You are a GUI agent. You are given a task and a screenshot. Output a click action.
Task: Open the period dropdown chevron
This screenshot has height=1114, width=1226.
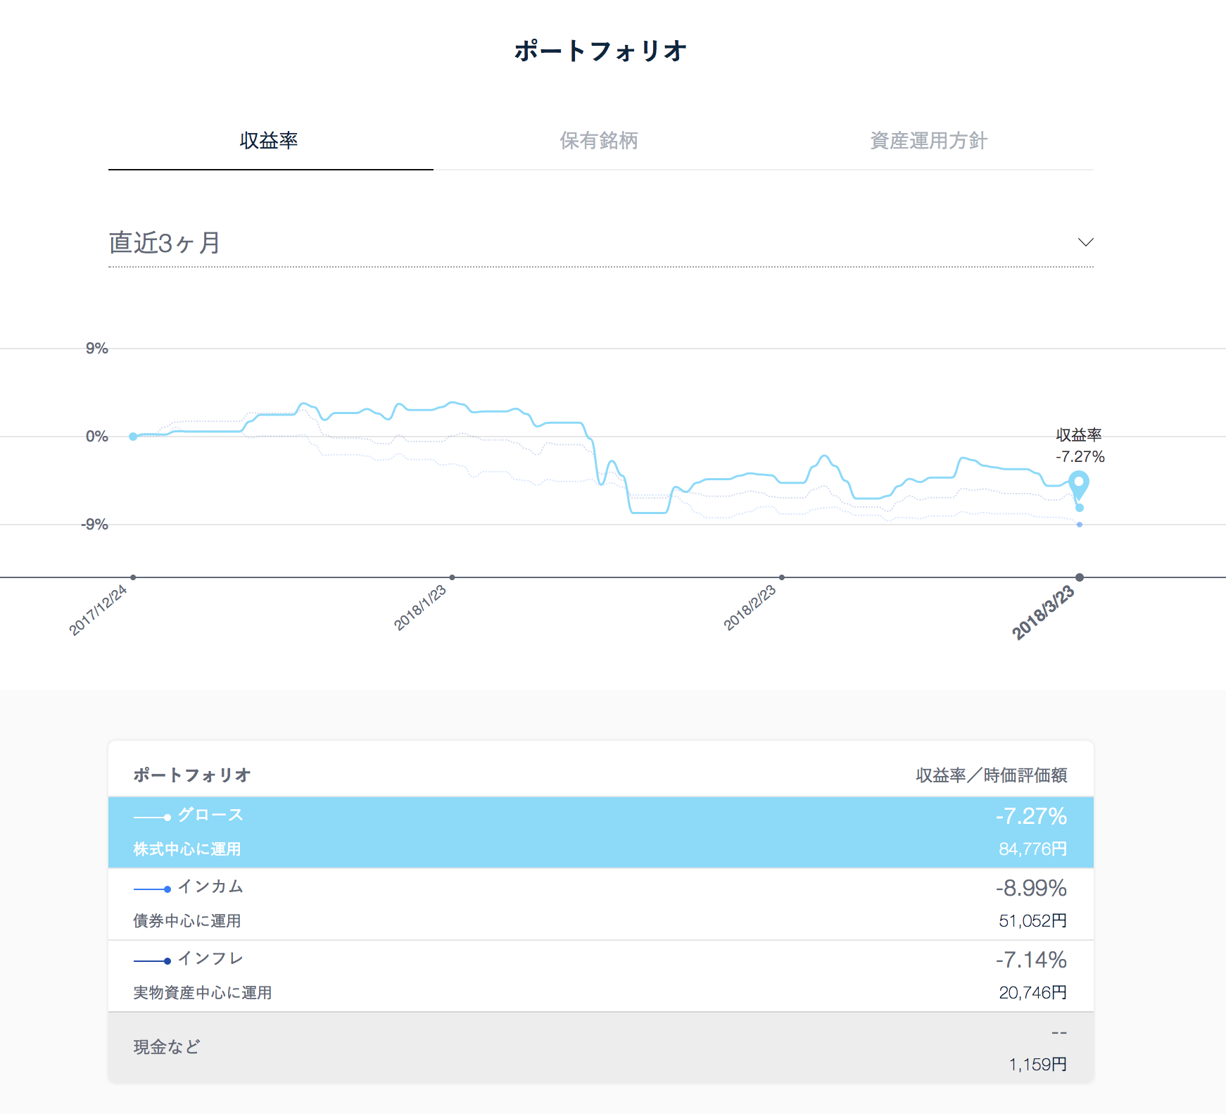click(1085, 242)
